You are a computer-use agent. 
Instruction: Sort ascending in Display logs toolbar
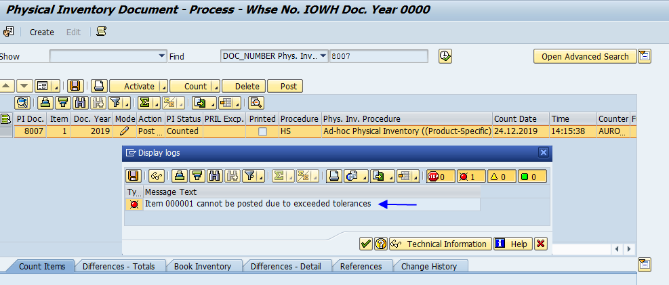point(180,176)
